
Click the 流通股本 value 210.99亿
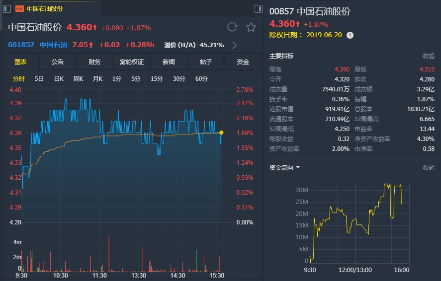click(337, 119)
